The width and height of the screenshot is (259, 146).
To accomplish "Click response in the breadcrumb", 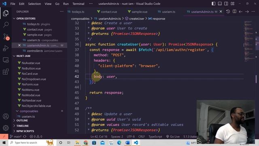I will pos(159,19).
